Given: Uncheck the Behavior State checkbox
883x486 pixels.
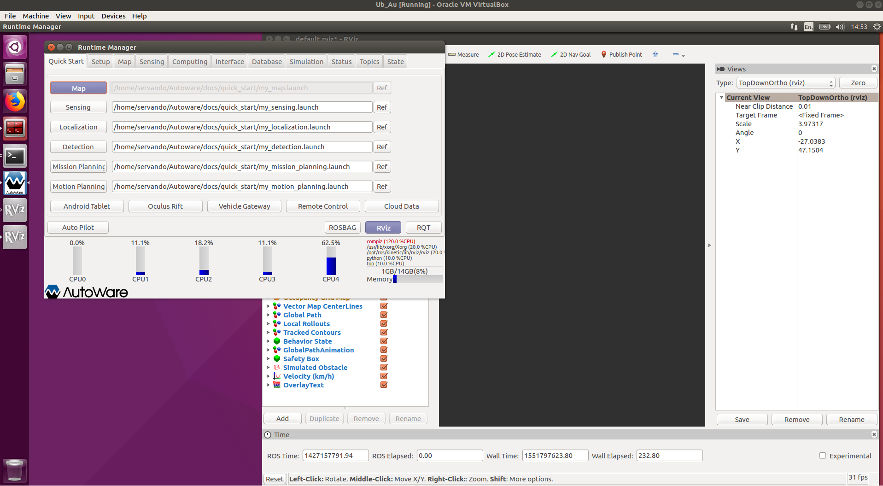Looking at the screenshot, I should coord(384,341).
